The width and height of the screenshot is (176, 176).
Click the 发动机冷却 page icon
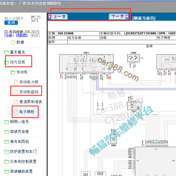click(16, 82)
